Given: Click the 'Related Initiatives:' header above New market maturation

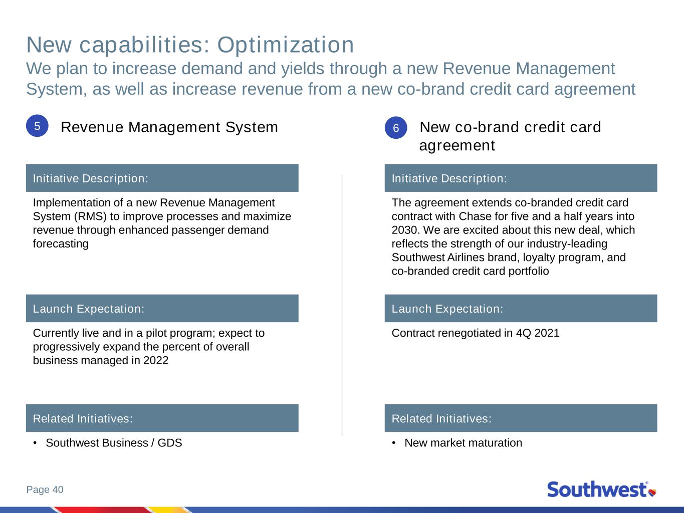Looking at the screenshot, I should [x=521, y=418].
